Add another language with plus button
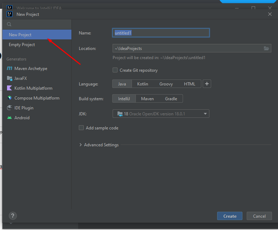278x230 pixels. (207, 84)
